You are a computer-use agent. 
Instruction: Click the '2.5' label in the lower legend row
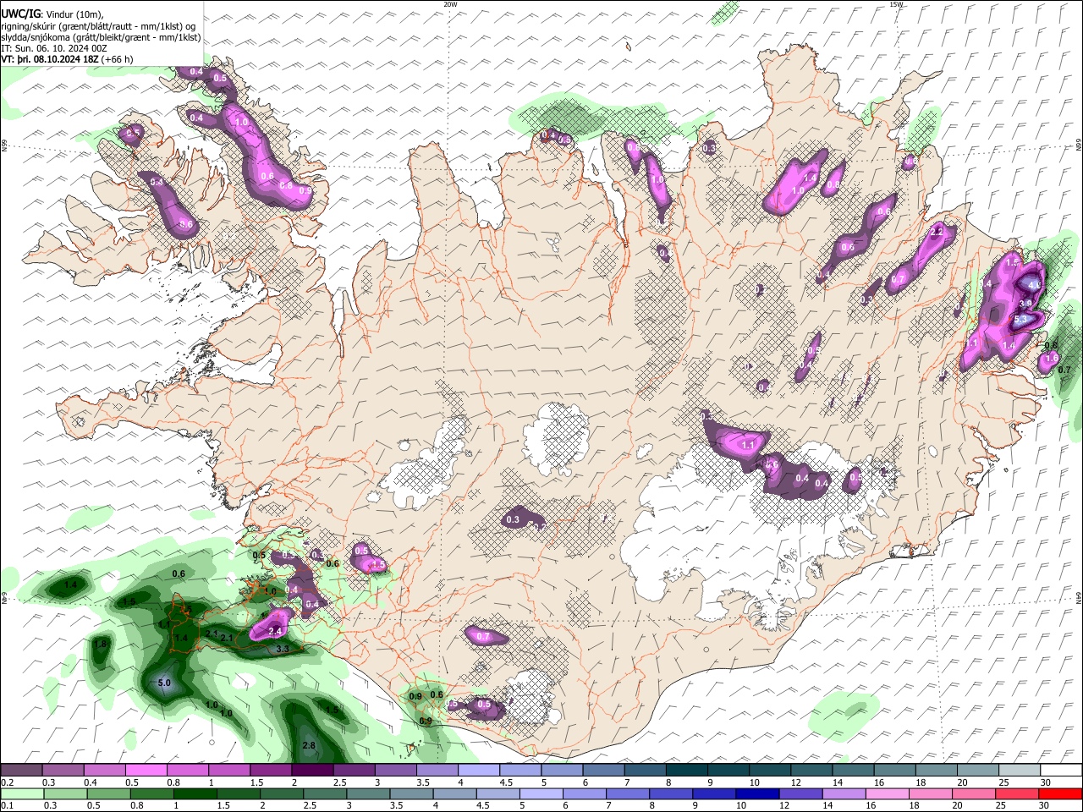(308, 805)
